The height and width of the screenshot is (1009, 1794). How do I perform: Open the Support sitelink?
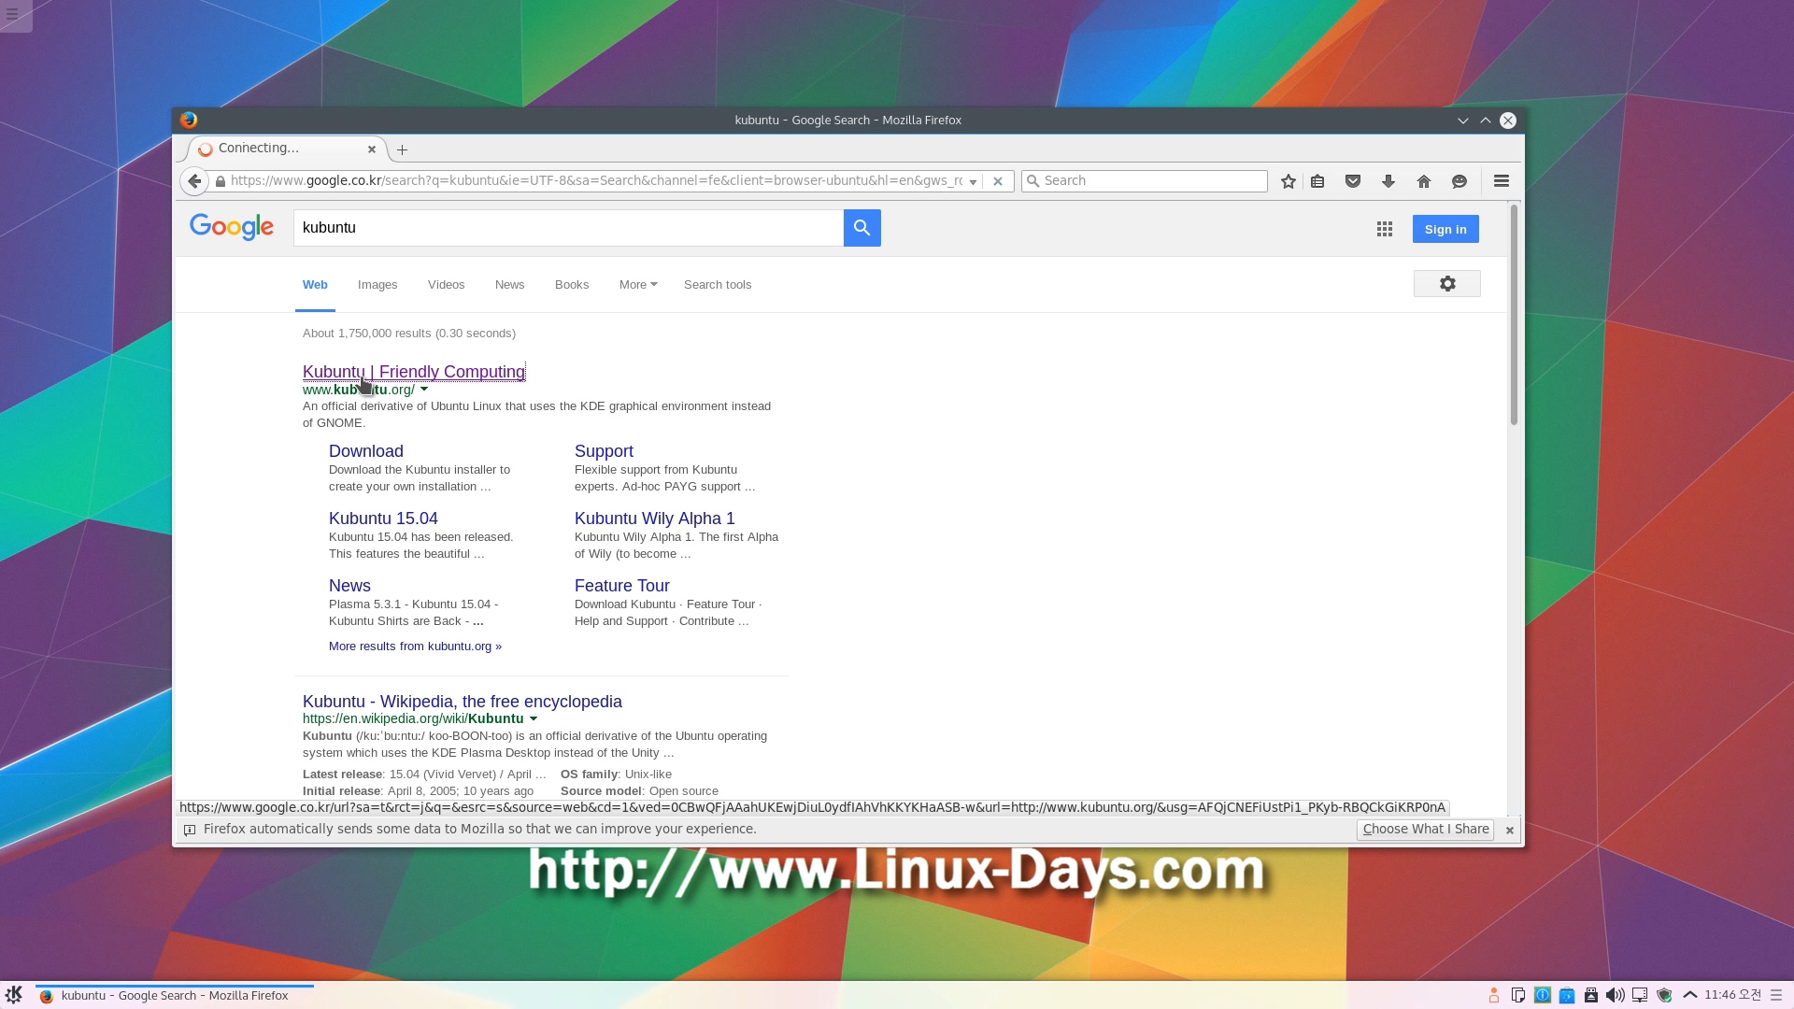[x=604, y=451]
